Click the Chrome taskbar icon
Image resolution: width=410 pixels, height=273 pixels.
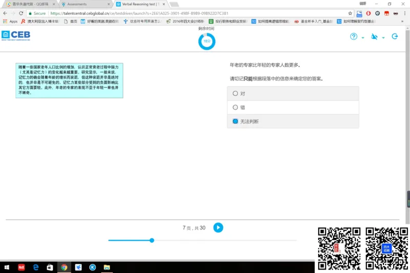point(64,267)
